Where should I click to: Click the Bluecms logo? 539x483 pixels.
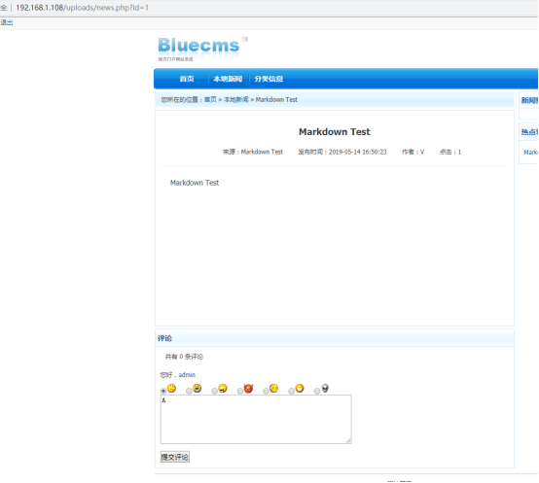pos(202,49)
